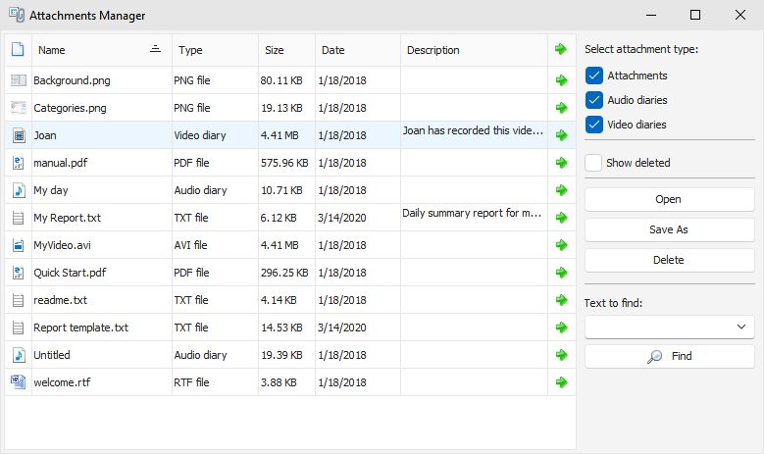
Task: Click the RTF document icon beside welcome.rtf
Action: pos(18,381)
